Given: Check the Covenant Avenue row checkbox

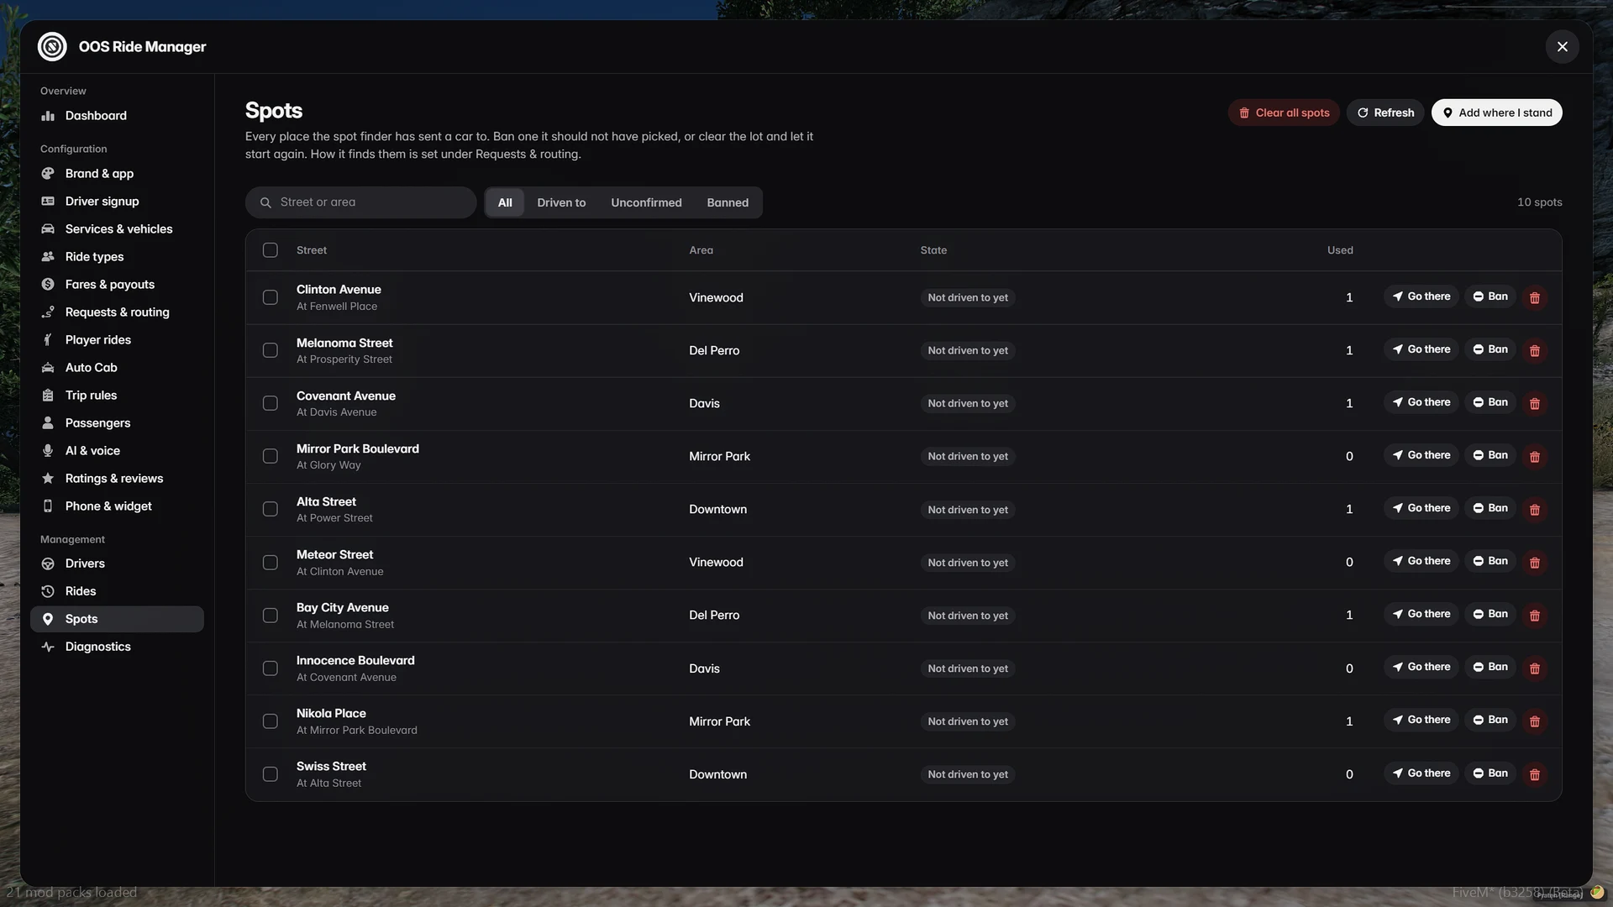Looking at the screenshot, I should (270, 403).
